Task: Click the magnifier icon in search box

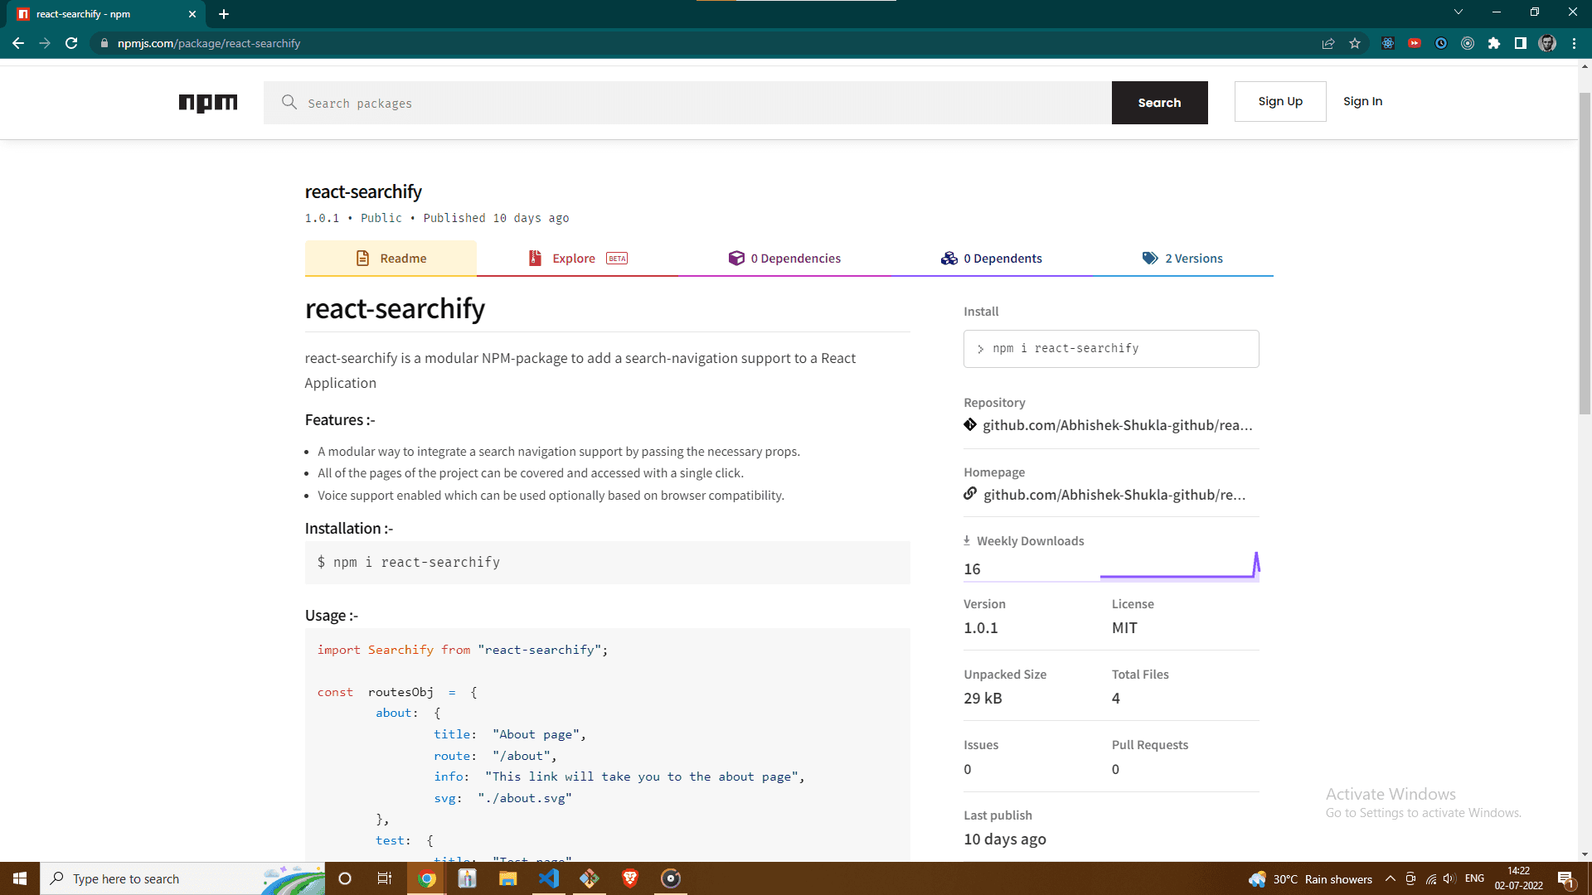Action: click(x=289, y=102)
